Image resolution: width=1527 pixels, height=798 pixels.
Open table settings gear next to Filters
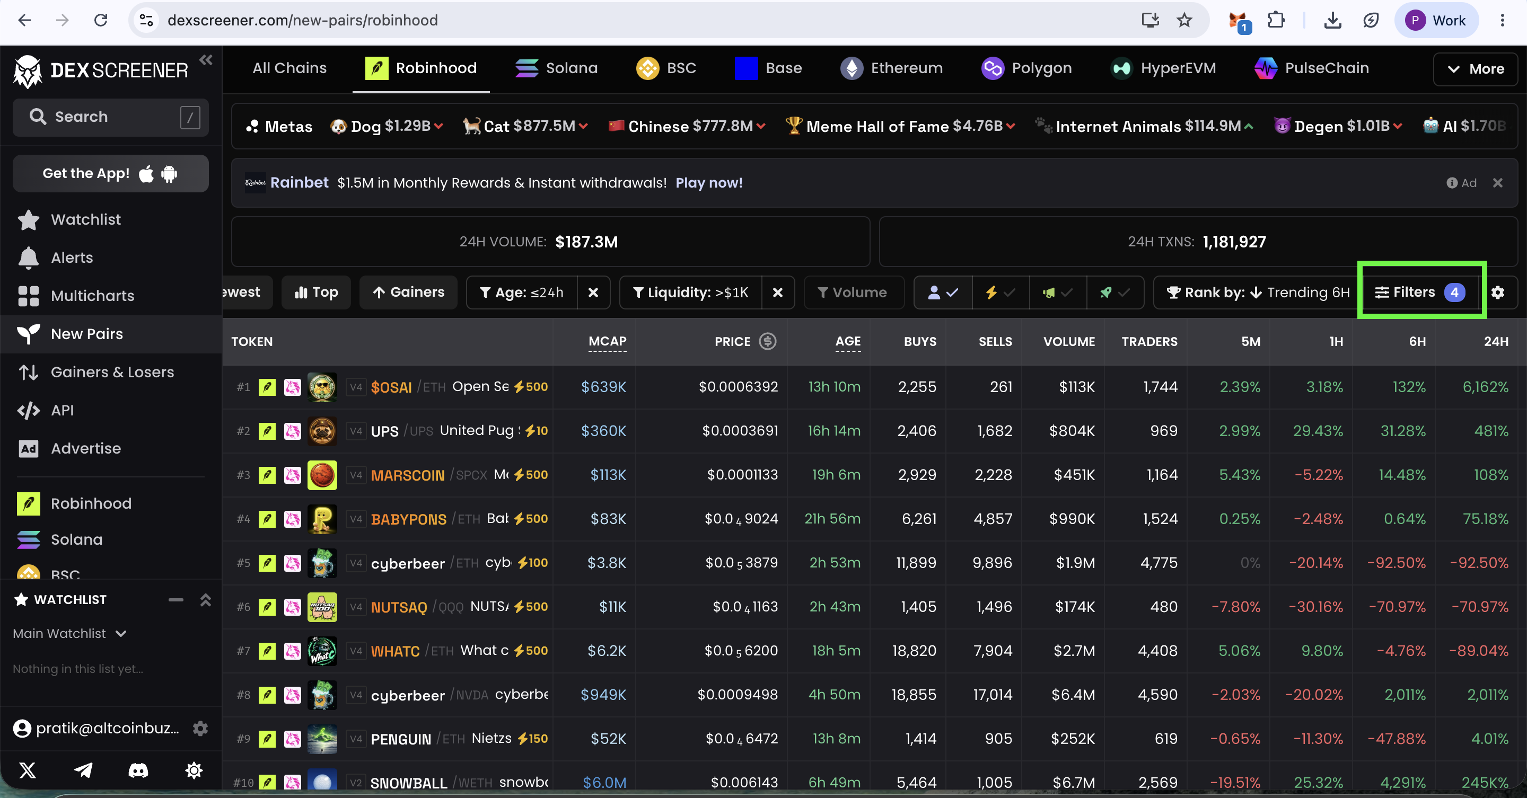(1498, 292)
